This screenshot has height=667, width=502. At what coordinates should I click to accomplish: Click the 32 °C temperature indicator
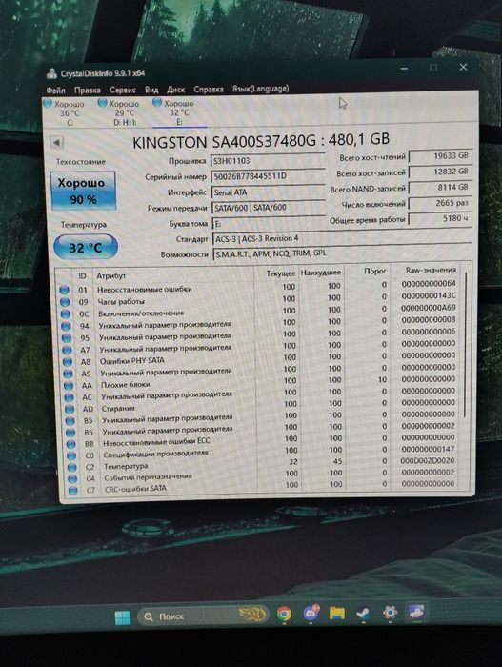click(86, 247)
